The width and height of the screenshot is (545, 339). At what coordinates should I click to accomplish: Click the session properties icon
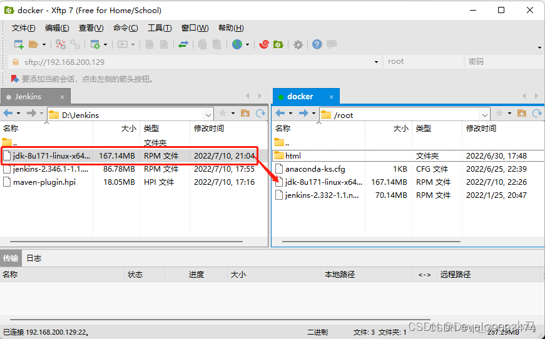[x=95, y=44]
